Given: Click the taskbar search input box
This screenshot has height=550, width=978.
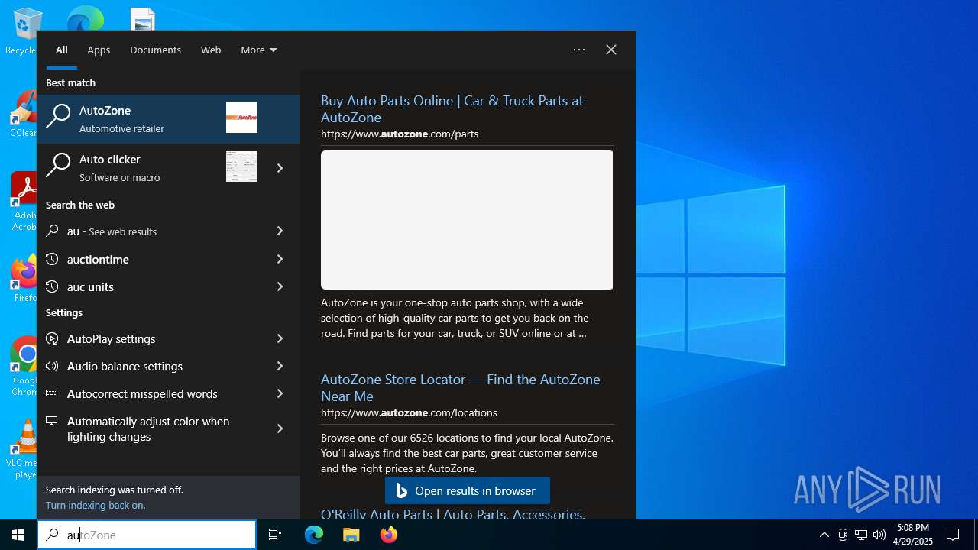Looking at the screenshot, I should coord(147,535).
